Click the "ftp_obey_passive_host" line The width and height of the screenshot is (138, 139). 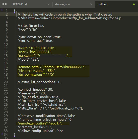(x=42, y=101)
